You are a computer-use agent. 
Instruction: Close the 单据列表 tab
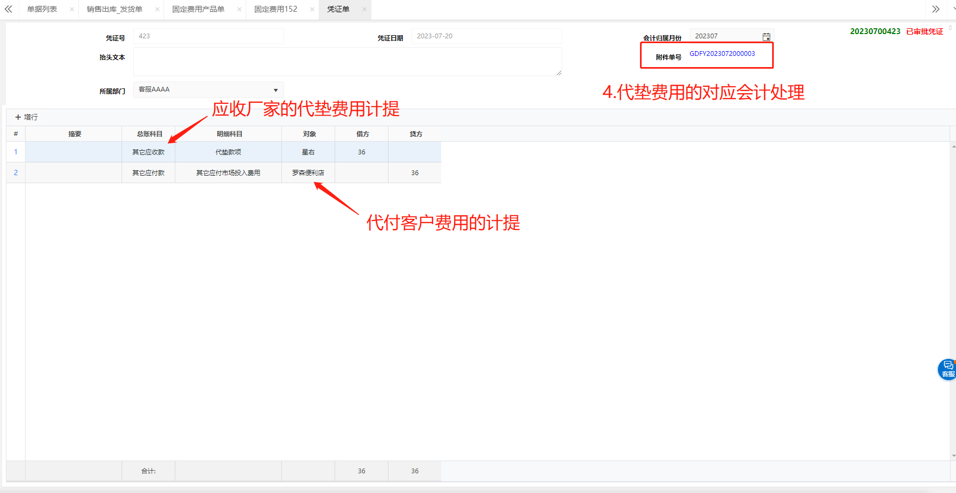[x=72, y=10]
